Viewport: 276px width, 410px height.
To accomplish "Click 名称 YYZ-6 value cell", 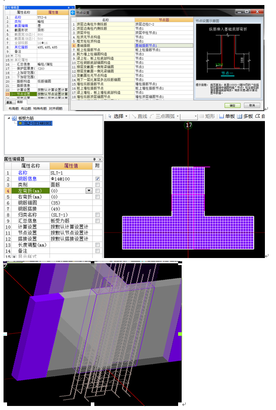I will (x=52, y=17).
